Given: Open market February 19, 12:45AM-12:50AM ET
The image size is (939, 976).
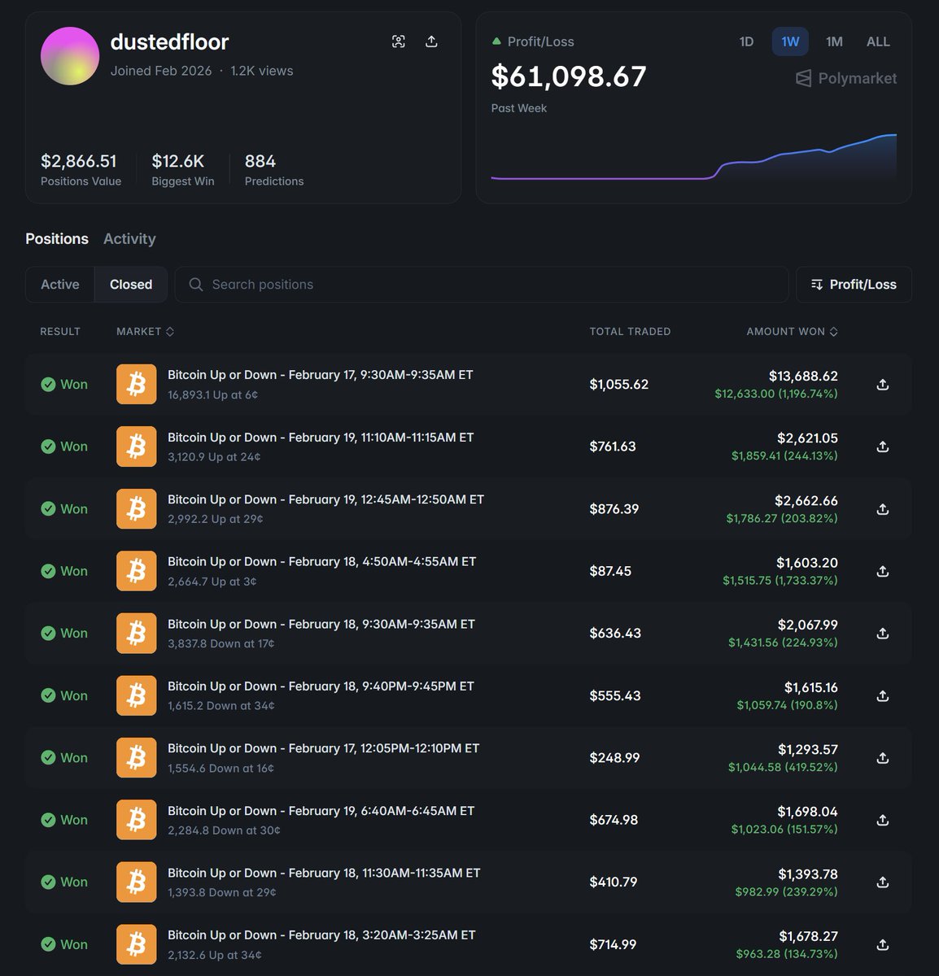Looking at the screenshot, I should click(325, 499).
